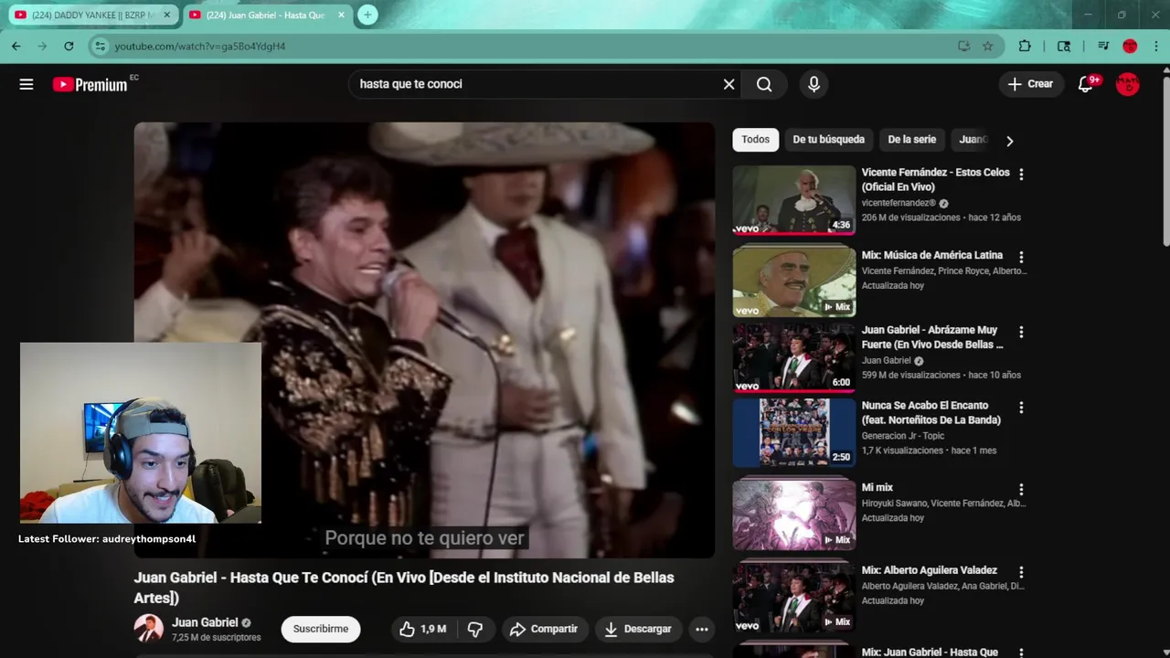Open the browser extensions puzzle icon
This screenshot has width=1170, height=658.
[1025, 46]
